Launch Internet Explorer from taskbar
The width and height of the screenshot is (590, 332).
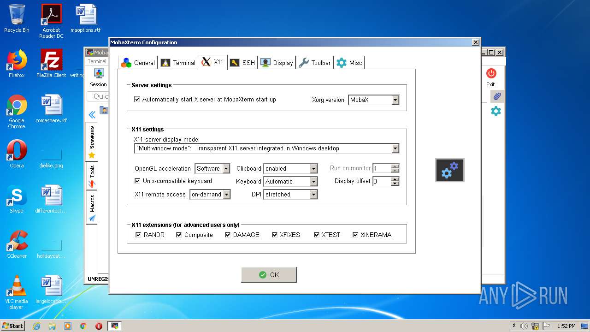coord(36,326)
